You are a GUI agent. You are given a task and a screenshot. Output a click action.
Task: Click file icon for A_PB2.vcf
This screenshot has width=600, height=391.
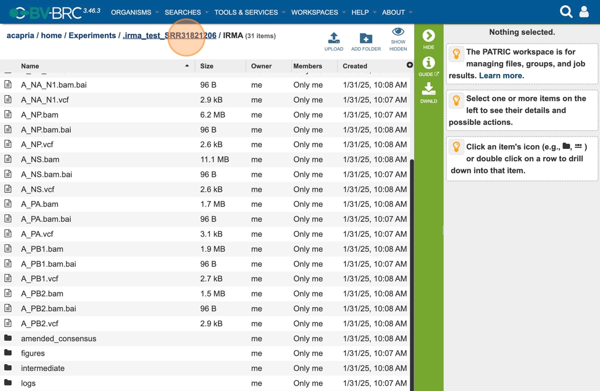pyautogui.click(x=7, y=323)
